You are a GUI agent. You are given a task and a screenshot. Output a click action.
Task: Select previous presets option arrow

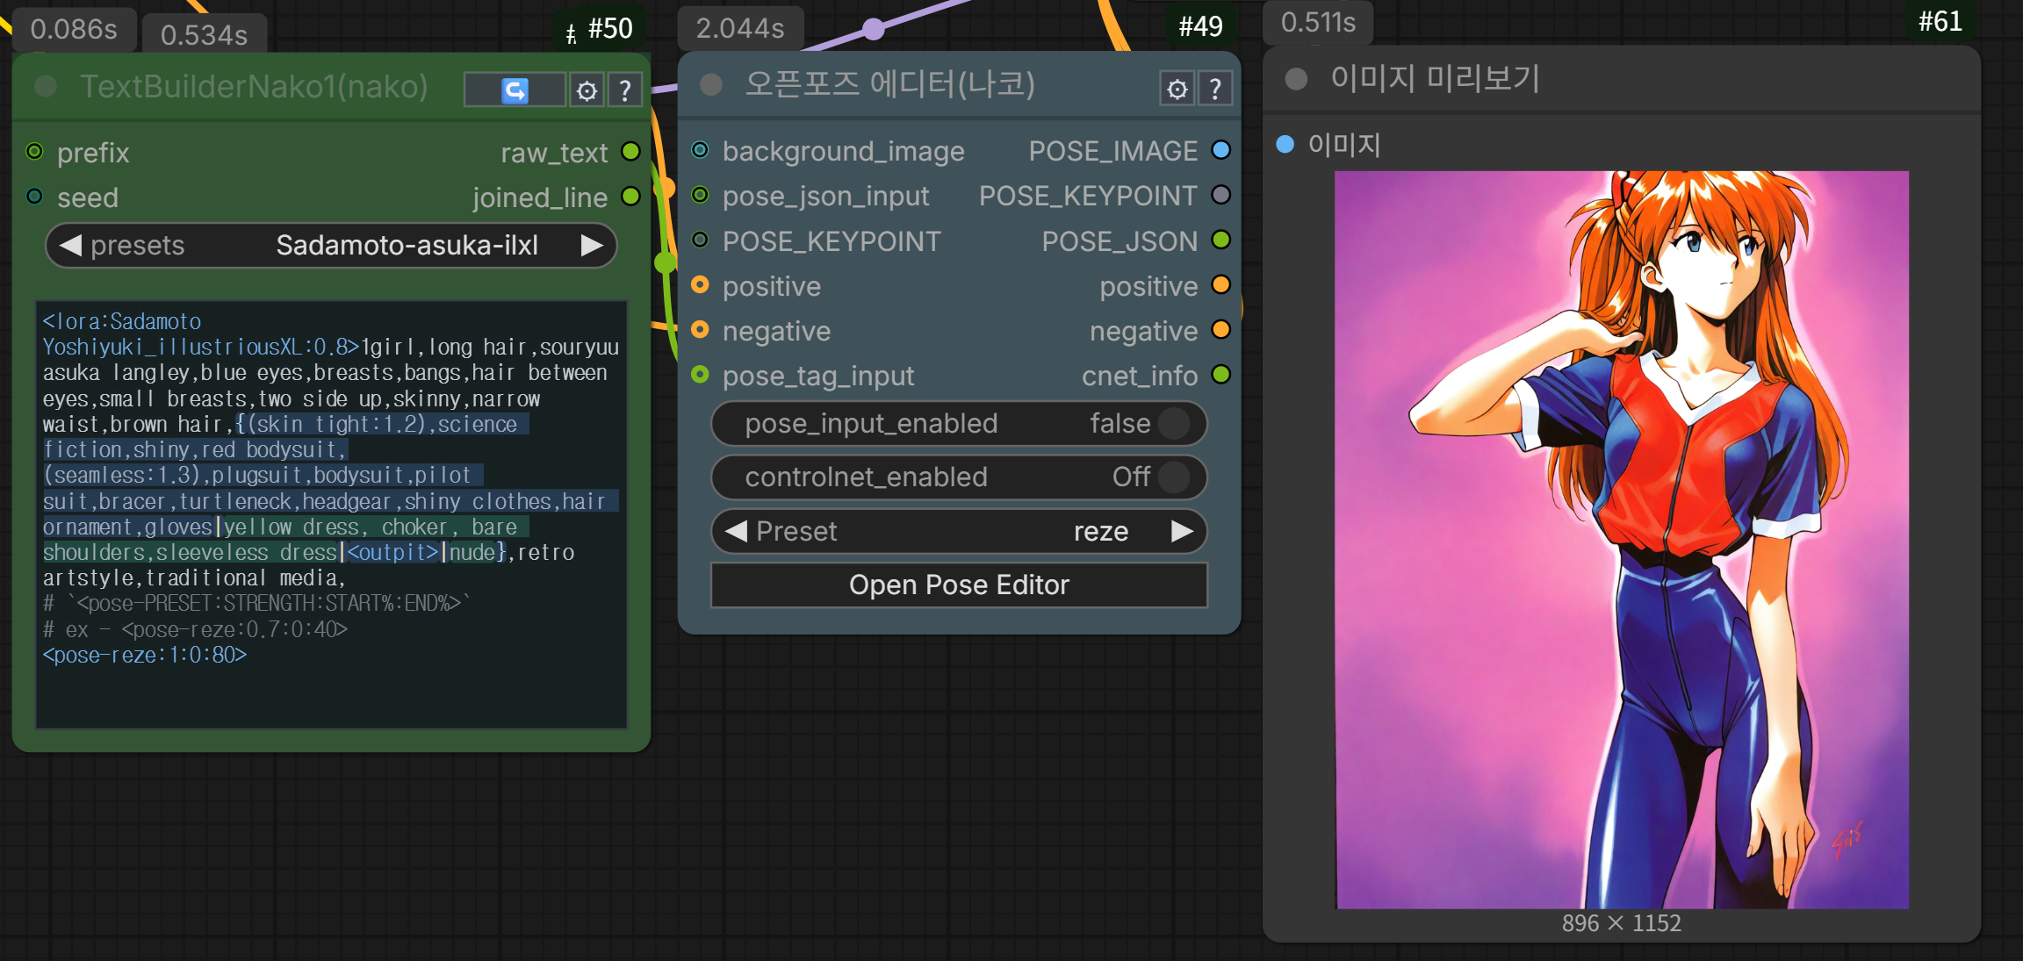coord(70,245)
